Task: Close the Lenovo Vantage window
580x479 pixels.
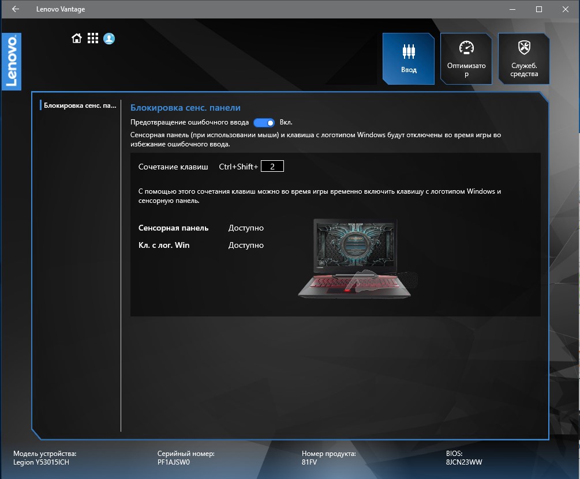Action: tap(566, 9)
